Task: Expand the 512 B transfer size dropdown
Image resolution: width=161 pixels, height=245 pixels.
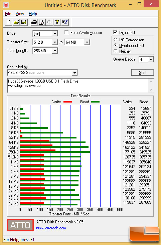Action: [55, 42]
